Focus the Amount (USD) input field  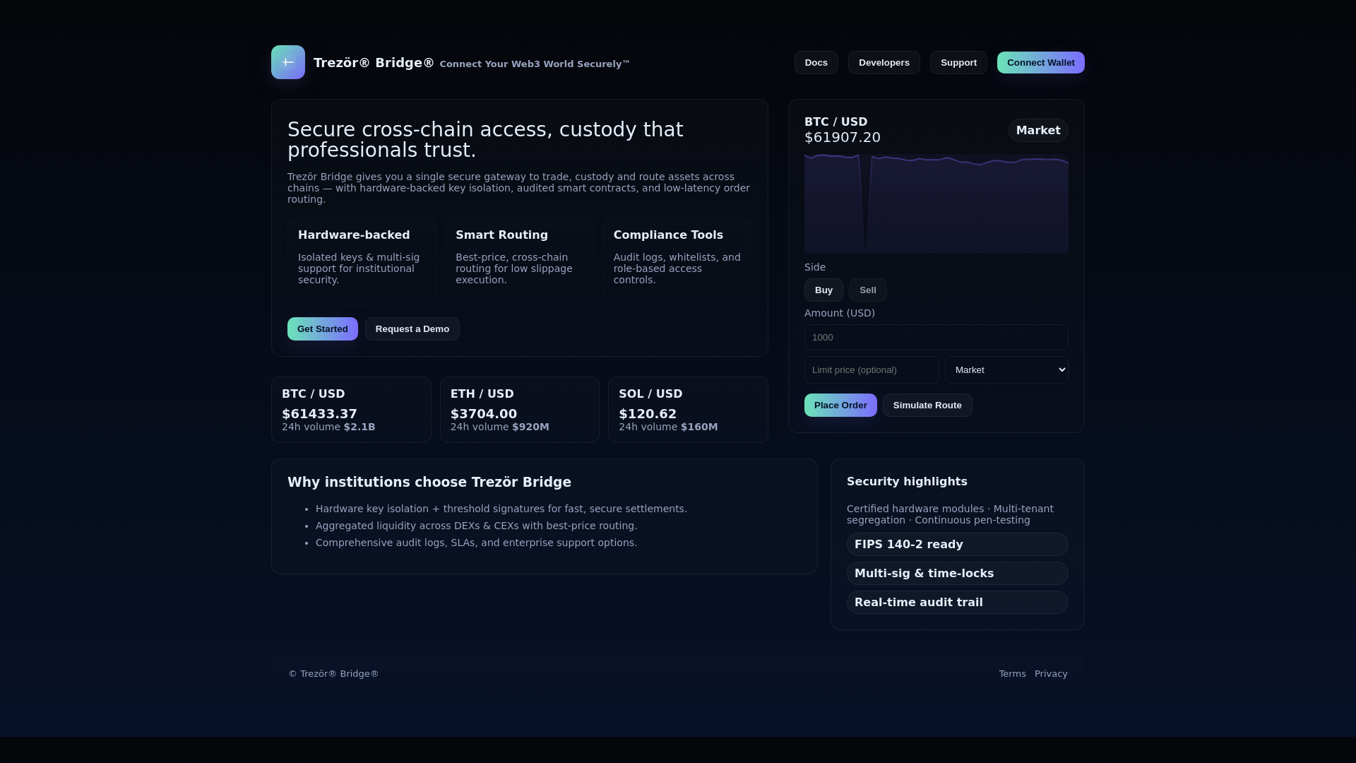click(936, 338)
